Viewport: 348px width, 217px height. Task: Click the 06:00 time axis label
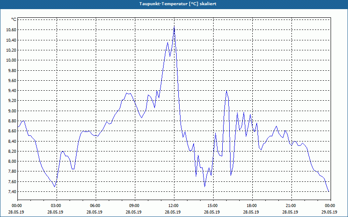pos(94,206)
